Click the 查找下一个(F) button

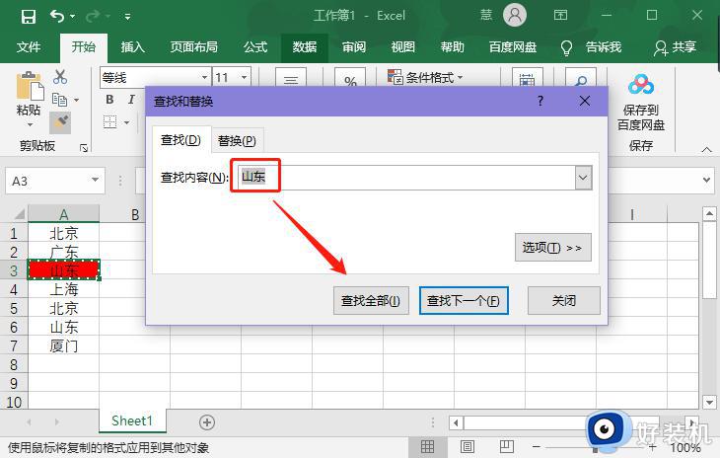464,301
